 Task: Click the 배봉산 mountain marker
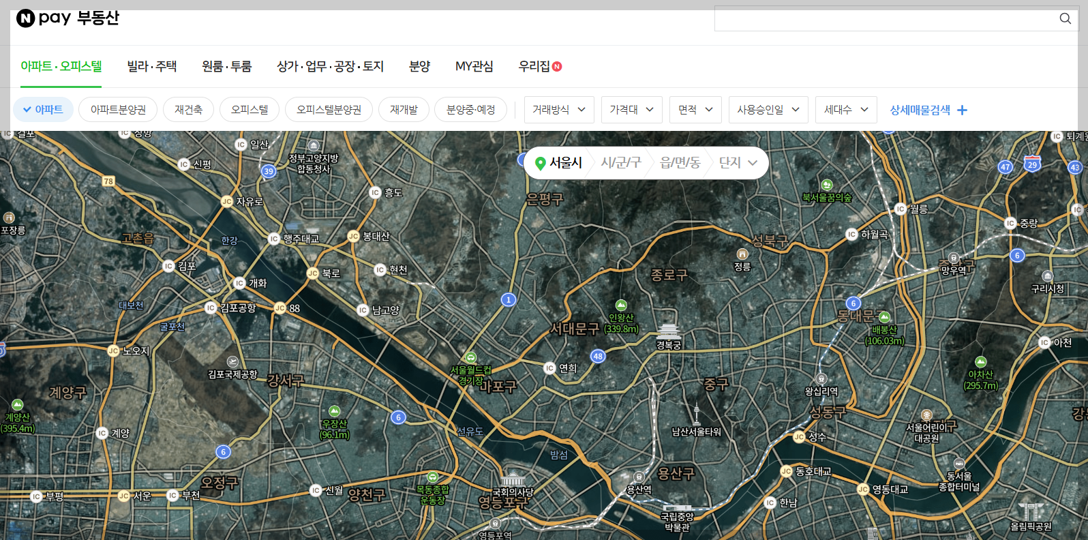tap(884, 317)
